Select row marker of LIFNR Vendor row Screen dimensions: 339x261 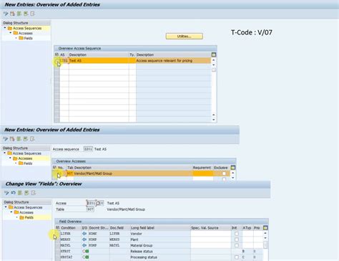57,234
